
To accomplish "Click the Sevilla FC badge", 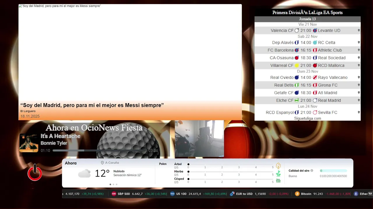I will 315,112.
